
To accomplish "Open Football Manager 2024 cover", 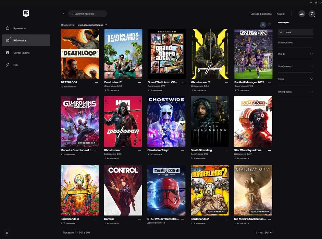I will coord(253,54).
